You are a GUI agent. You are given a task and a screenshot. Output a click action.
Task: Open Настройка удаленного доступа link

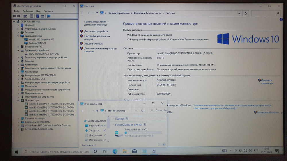97,37
